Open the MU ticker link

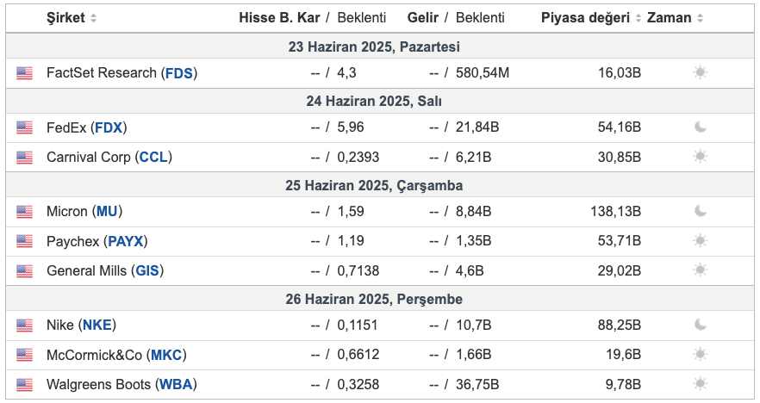tap(107, 212)
